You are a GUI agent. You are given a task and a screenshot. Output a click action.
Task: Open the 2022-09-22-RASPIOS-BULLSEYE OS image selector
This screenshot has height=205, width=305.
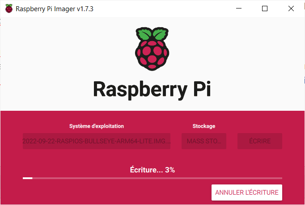pos(97,141)
